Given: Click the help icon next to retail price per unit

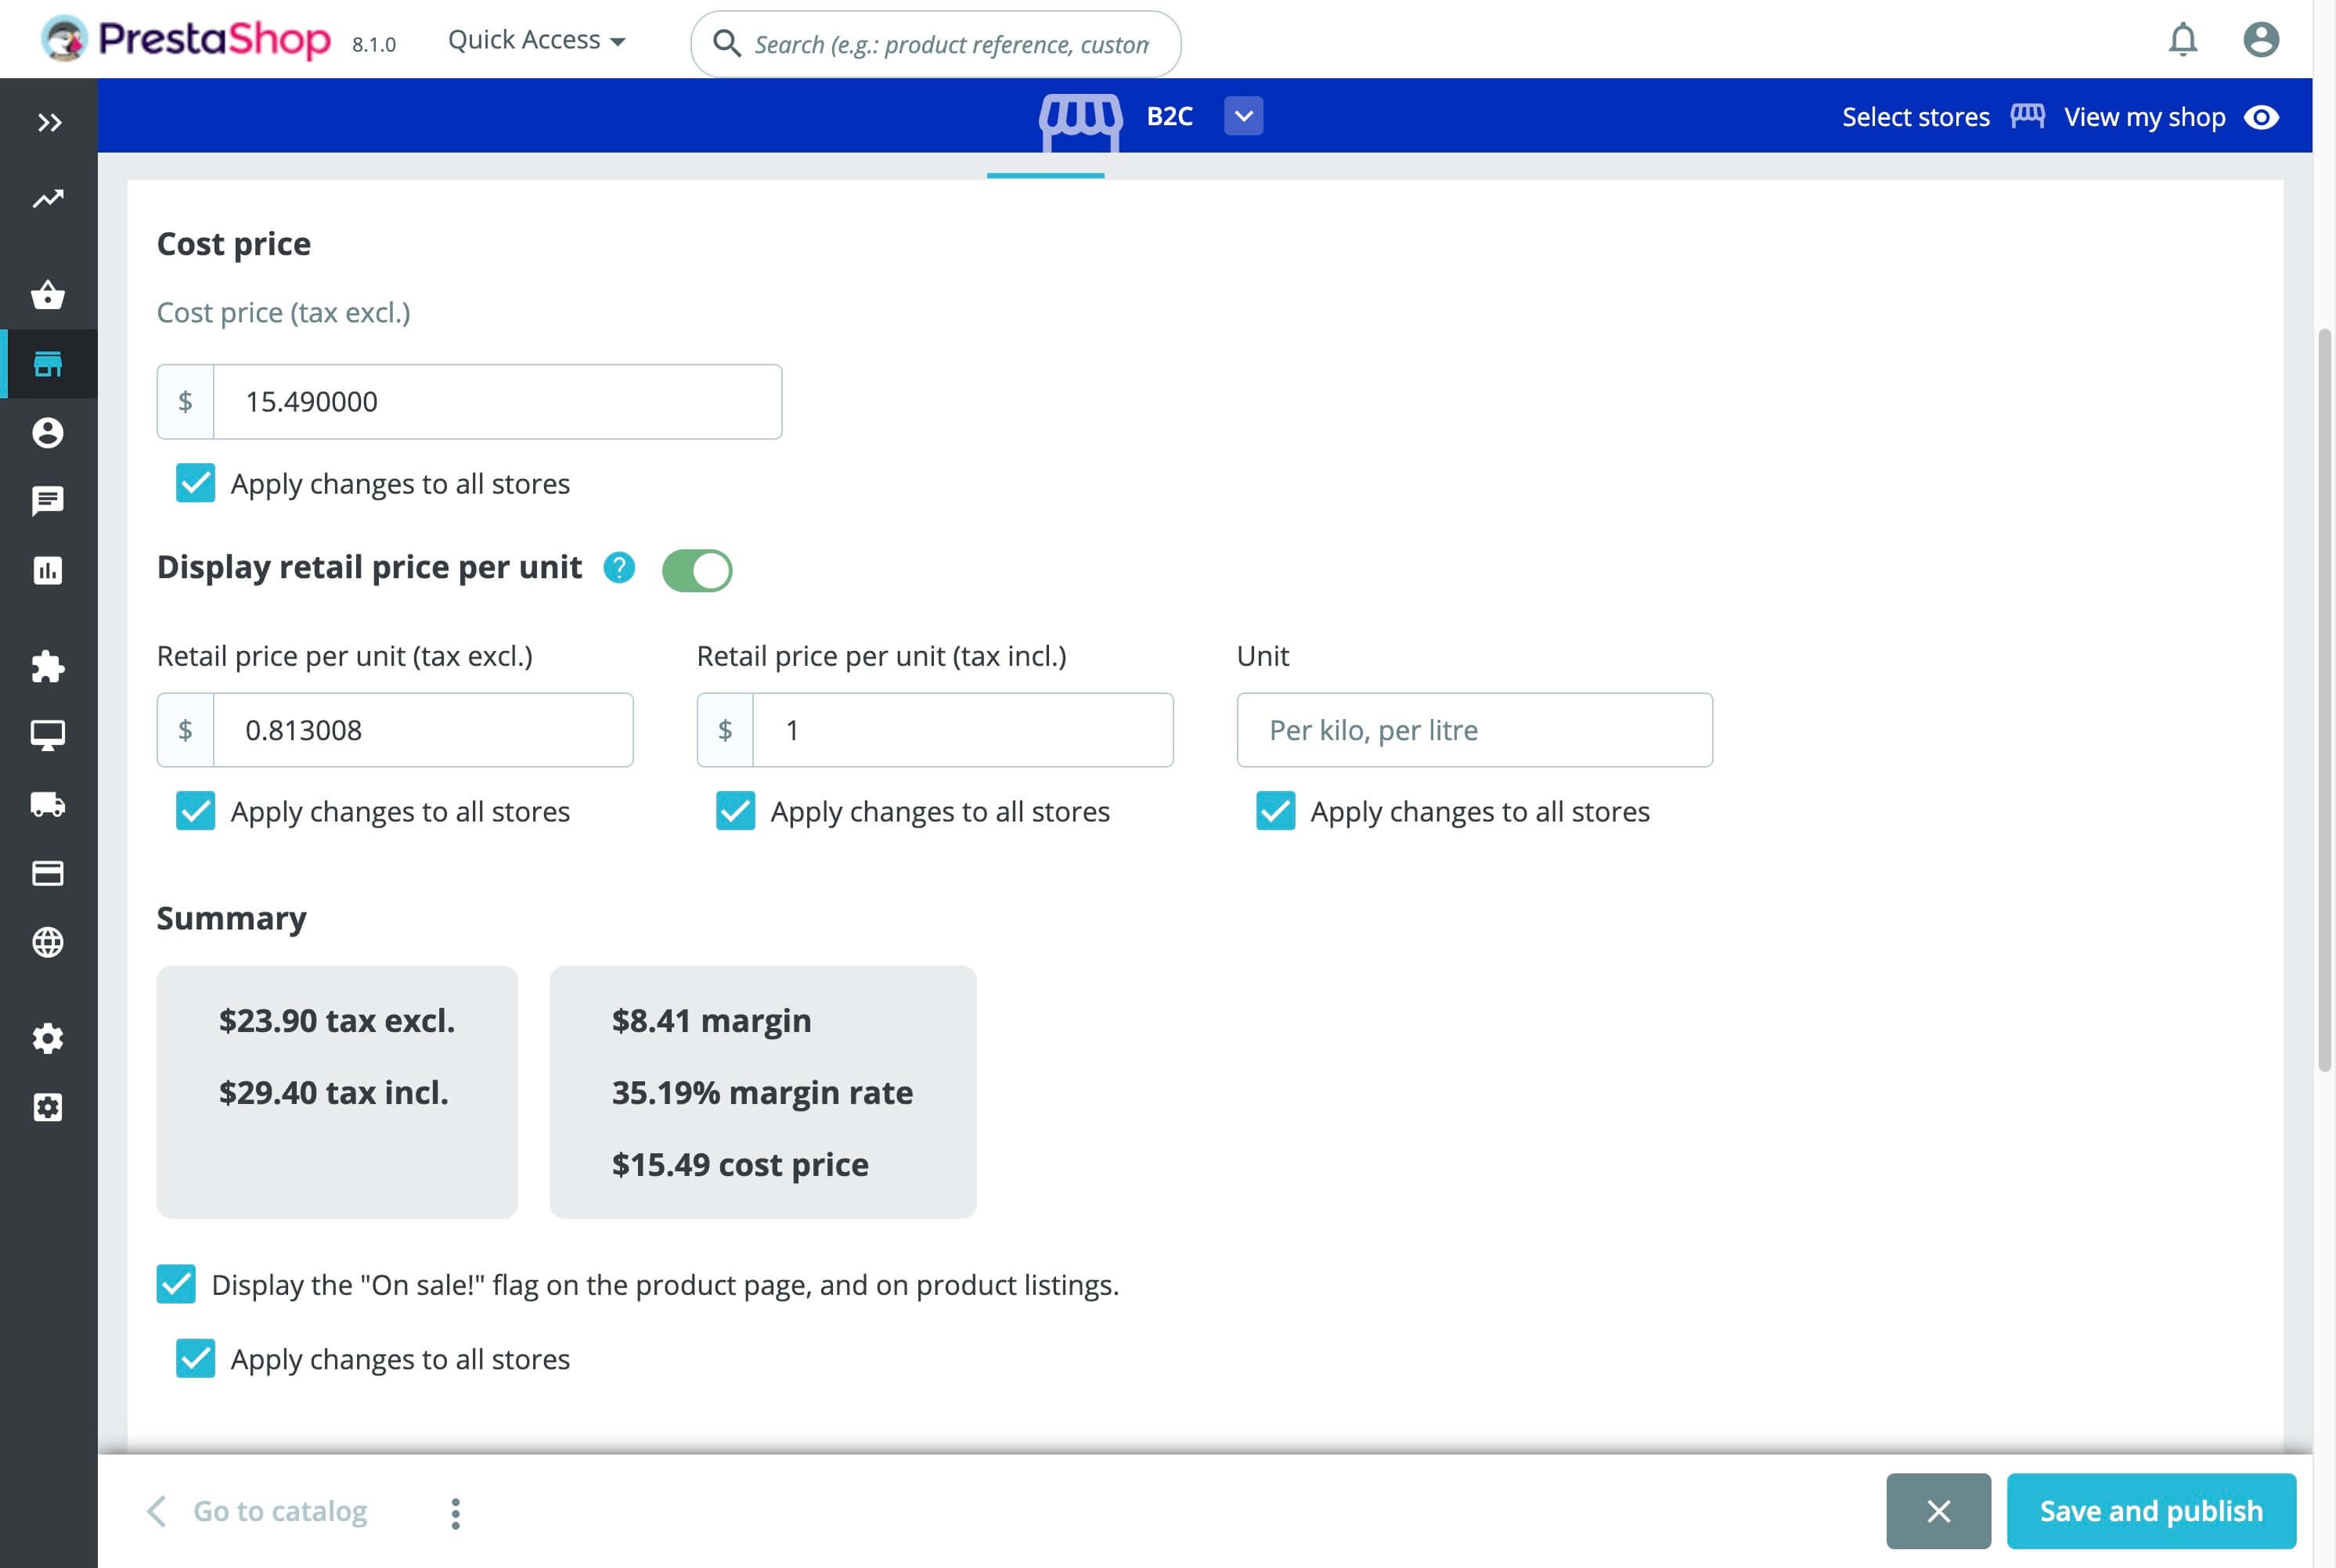Looking at the screenshot, I should [619, 568].
